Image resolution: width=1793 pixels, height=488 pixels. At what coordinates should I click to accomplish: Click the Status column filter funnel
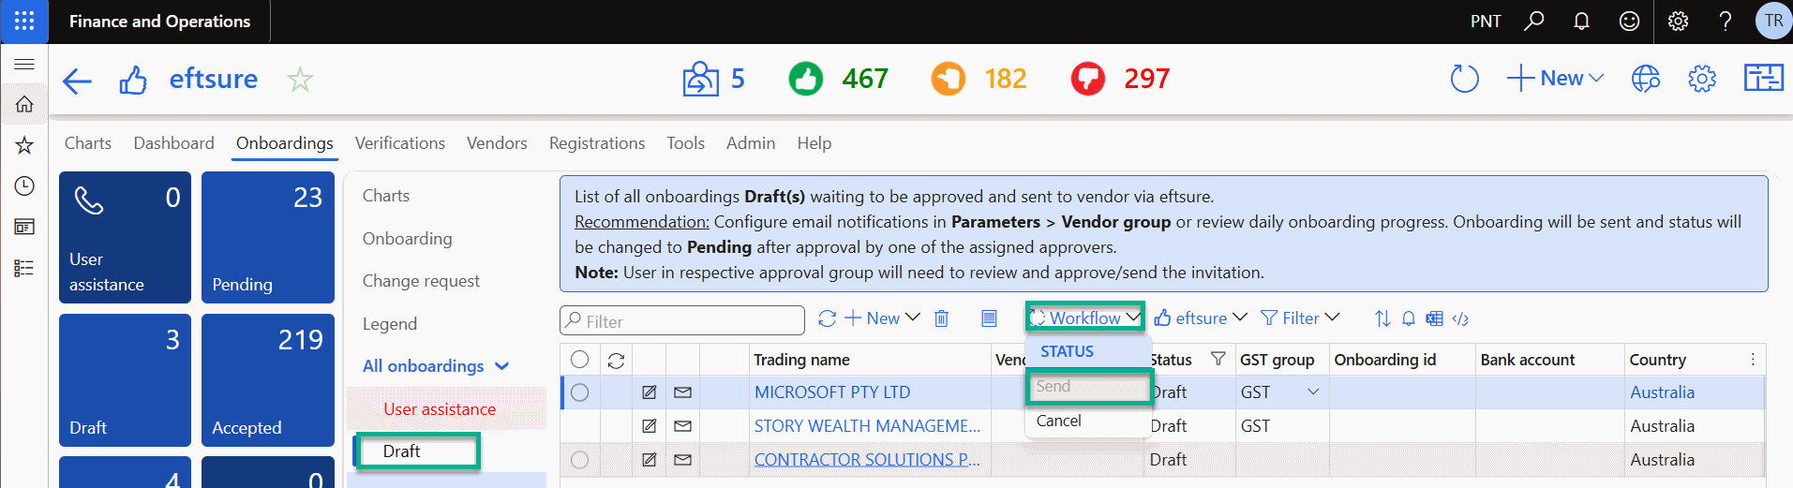[1218, 359]
